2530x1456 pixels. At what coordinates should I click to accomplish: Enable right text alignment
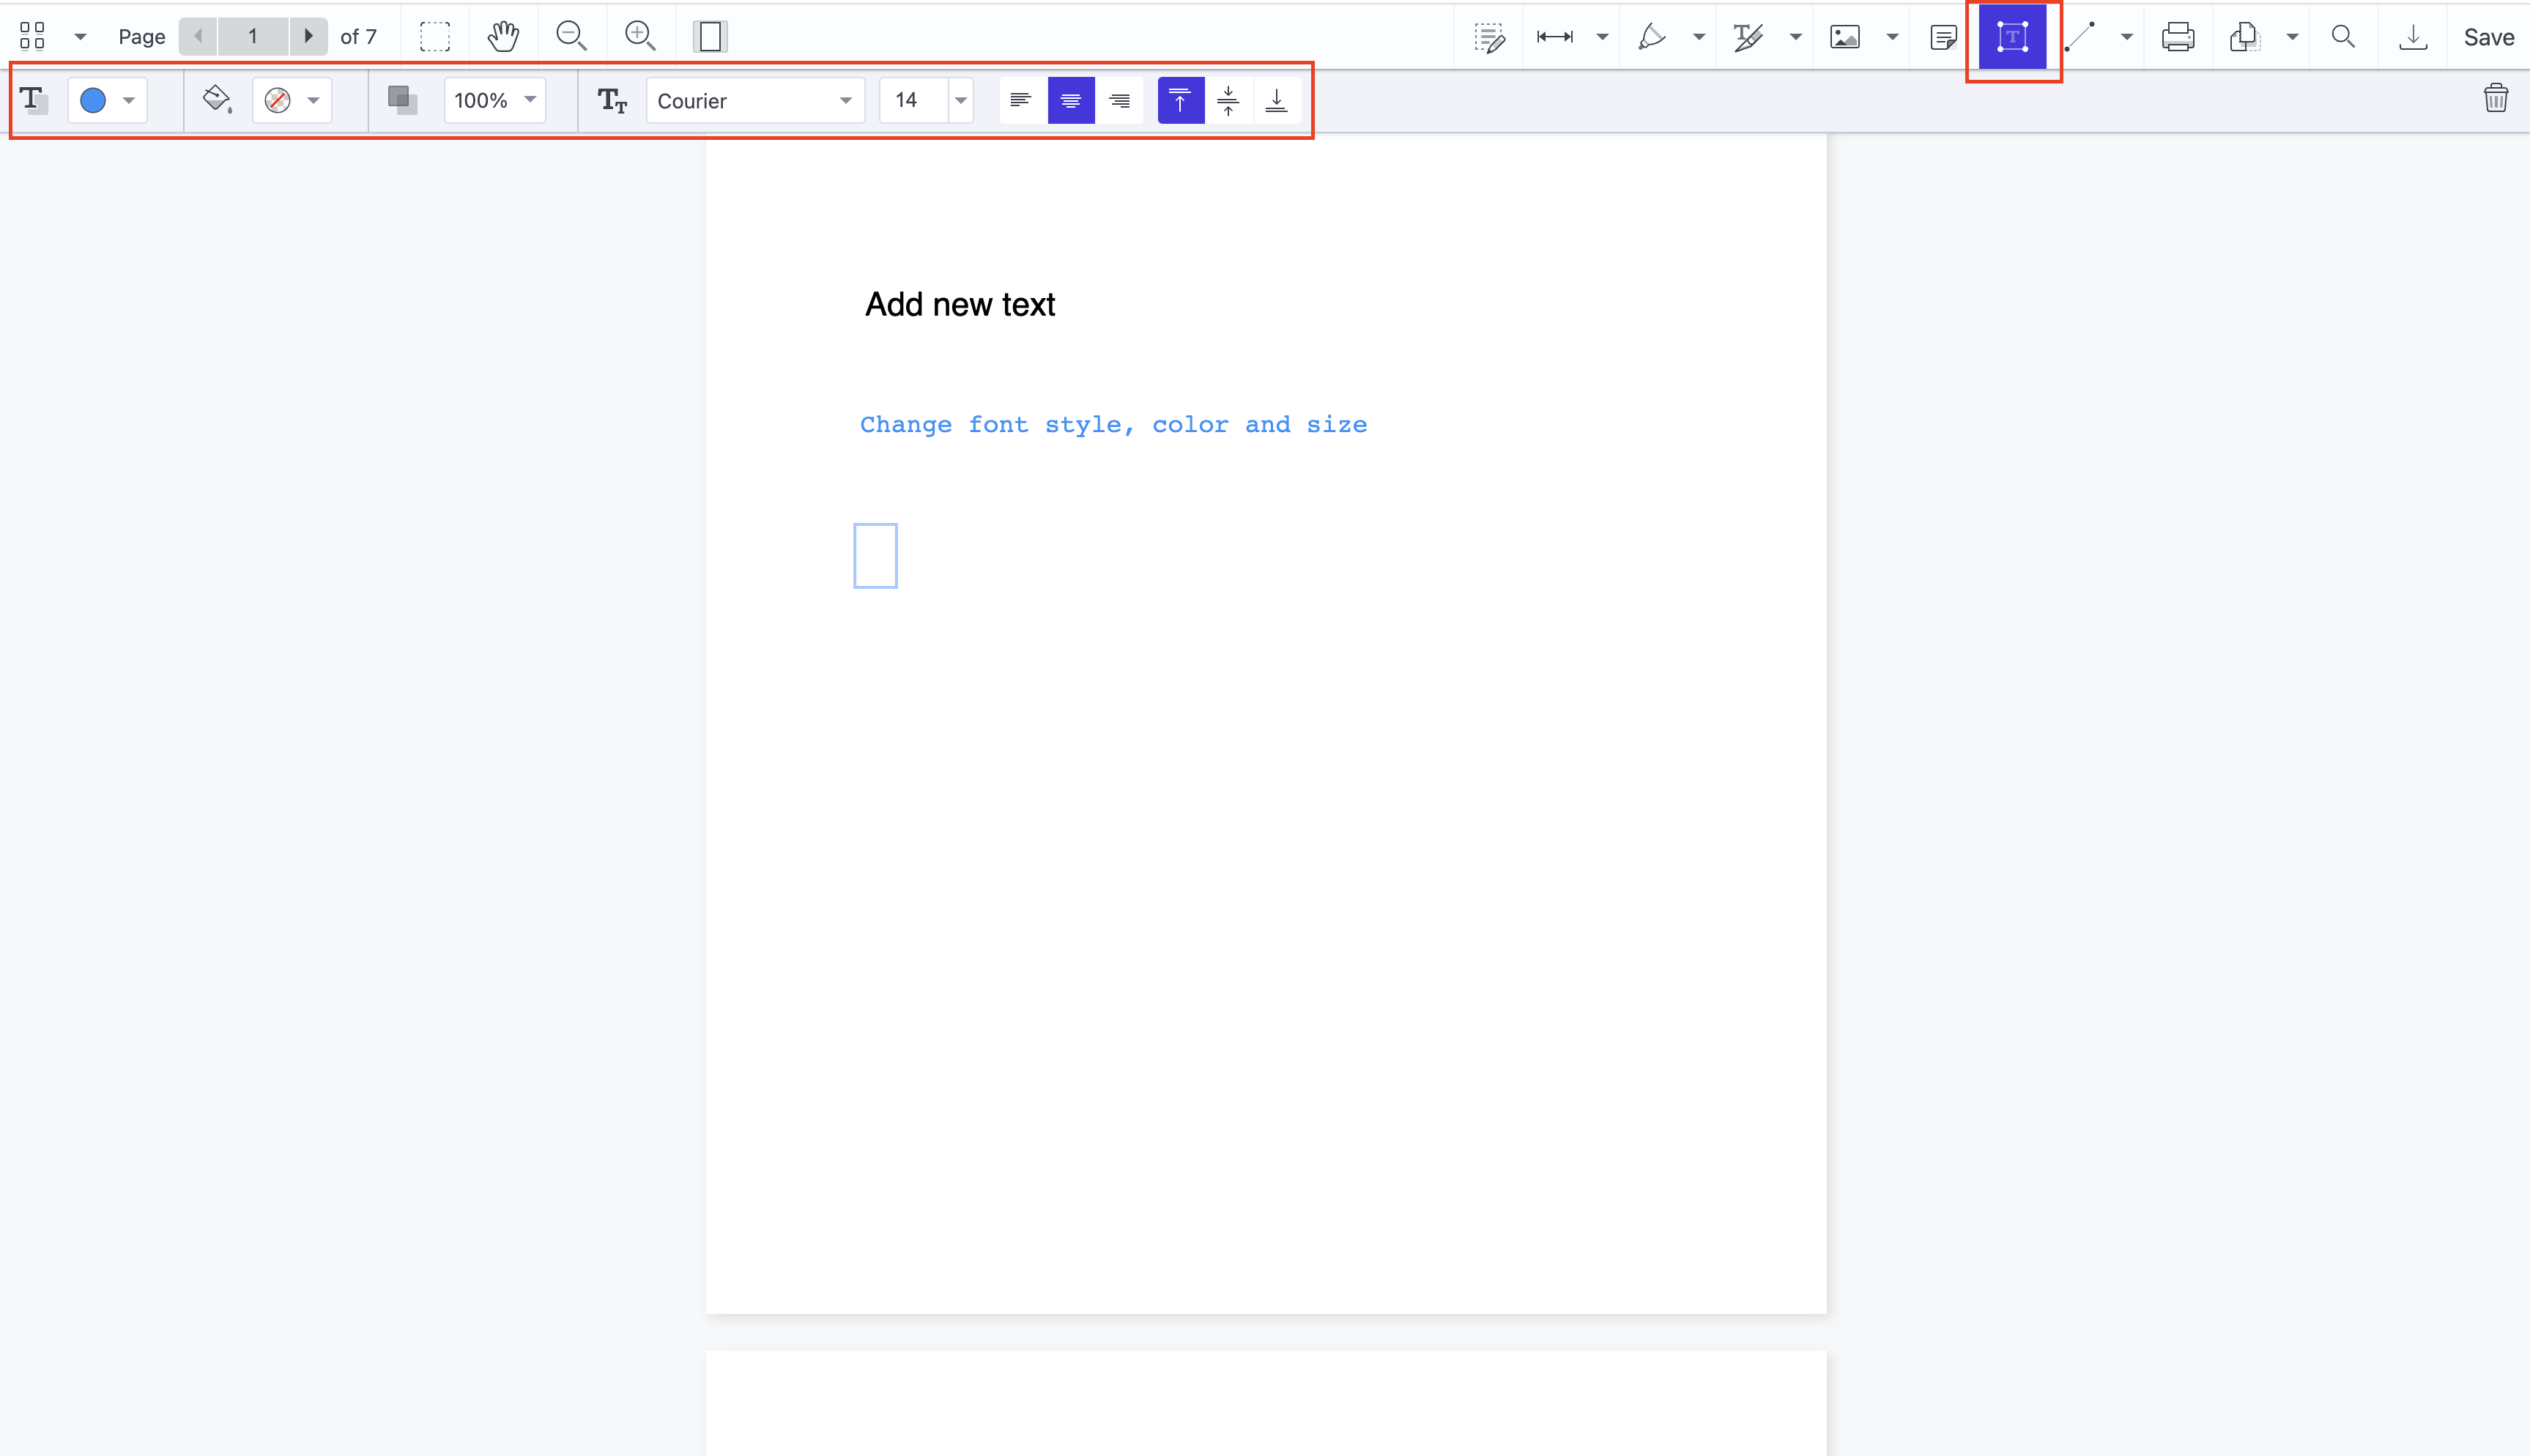pos(1119,100)
